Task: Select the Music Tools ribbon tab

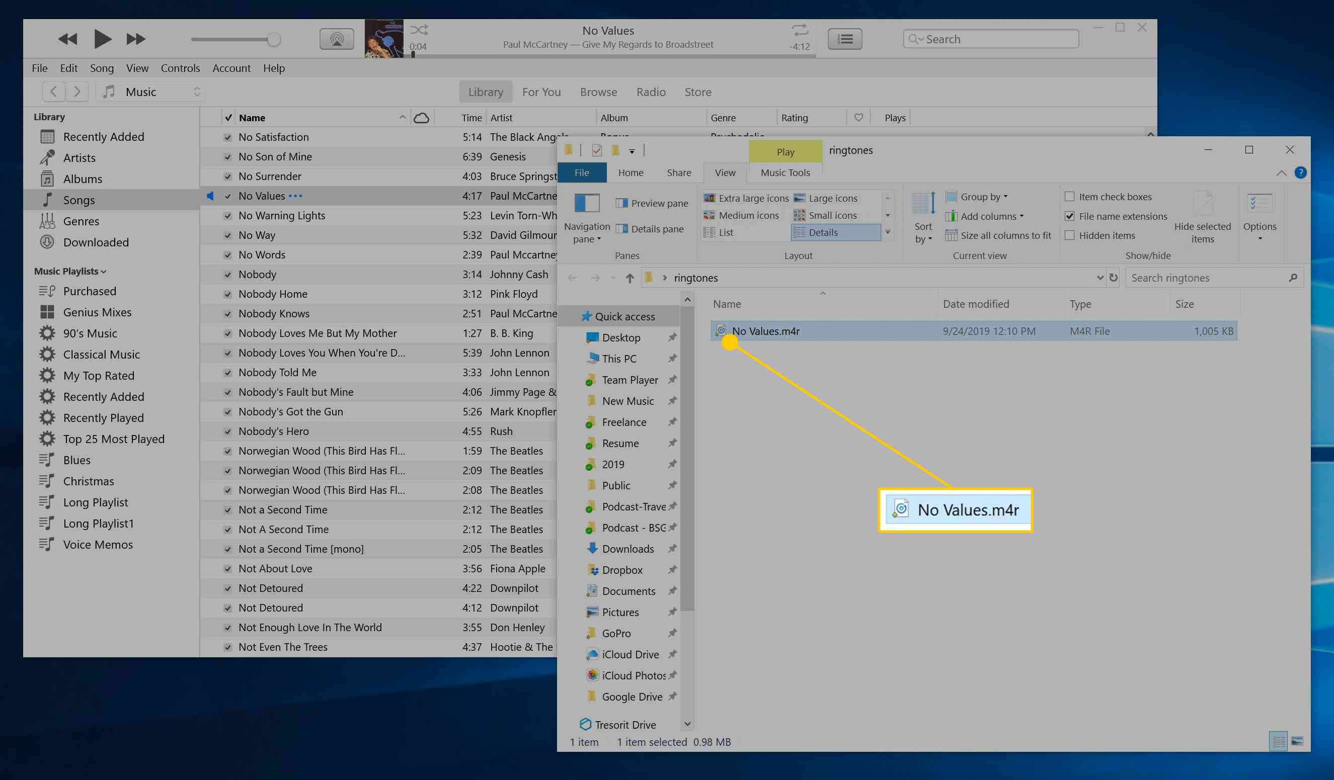Action: [784, 172]
